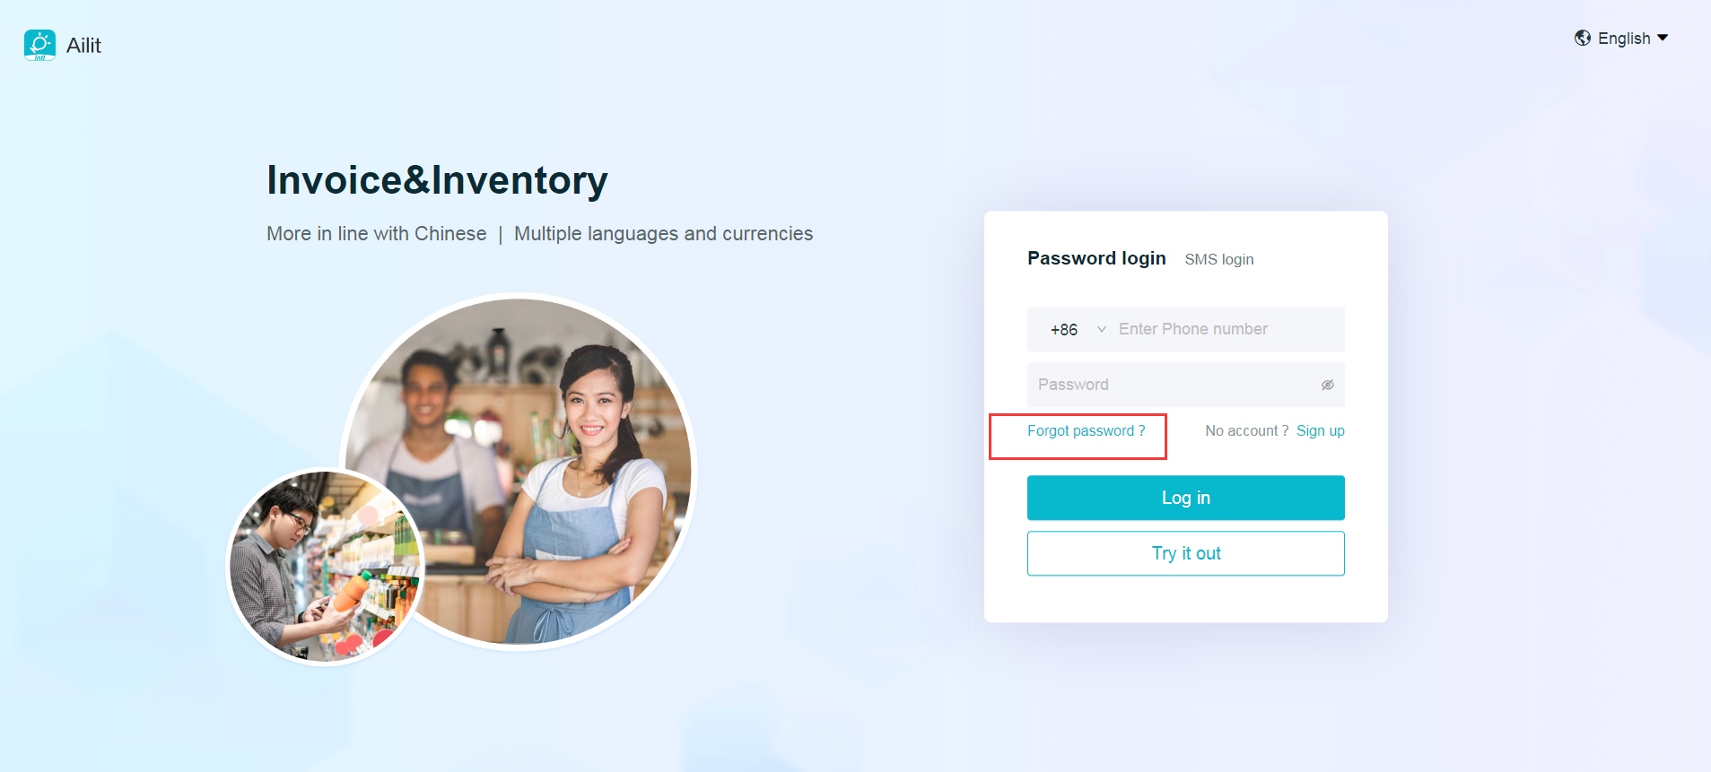This screenshot has width=1711, height=772.
Task: Follow the Sign up link
Action: 1320,431
